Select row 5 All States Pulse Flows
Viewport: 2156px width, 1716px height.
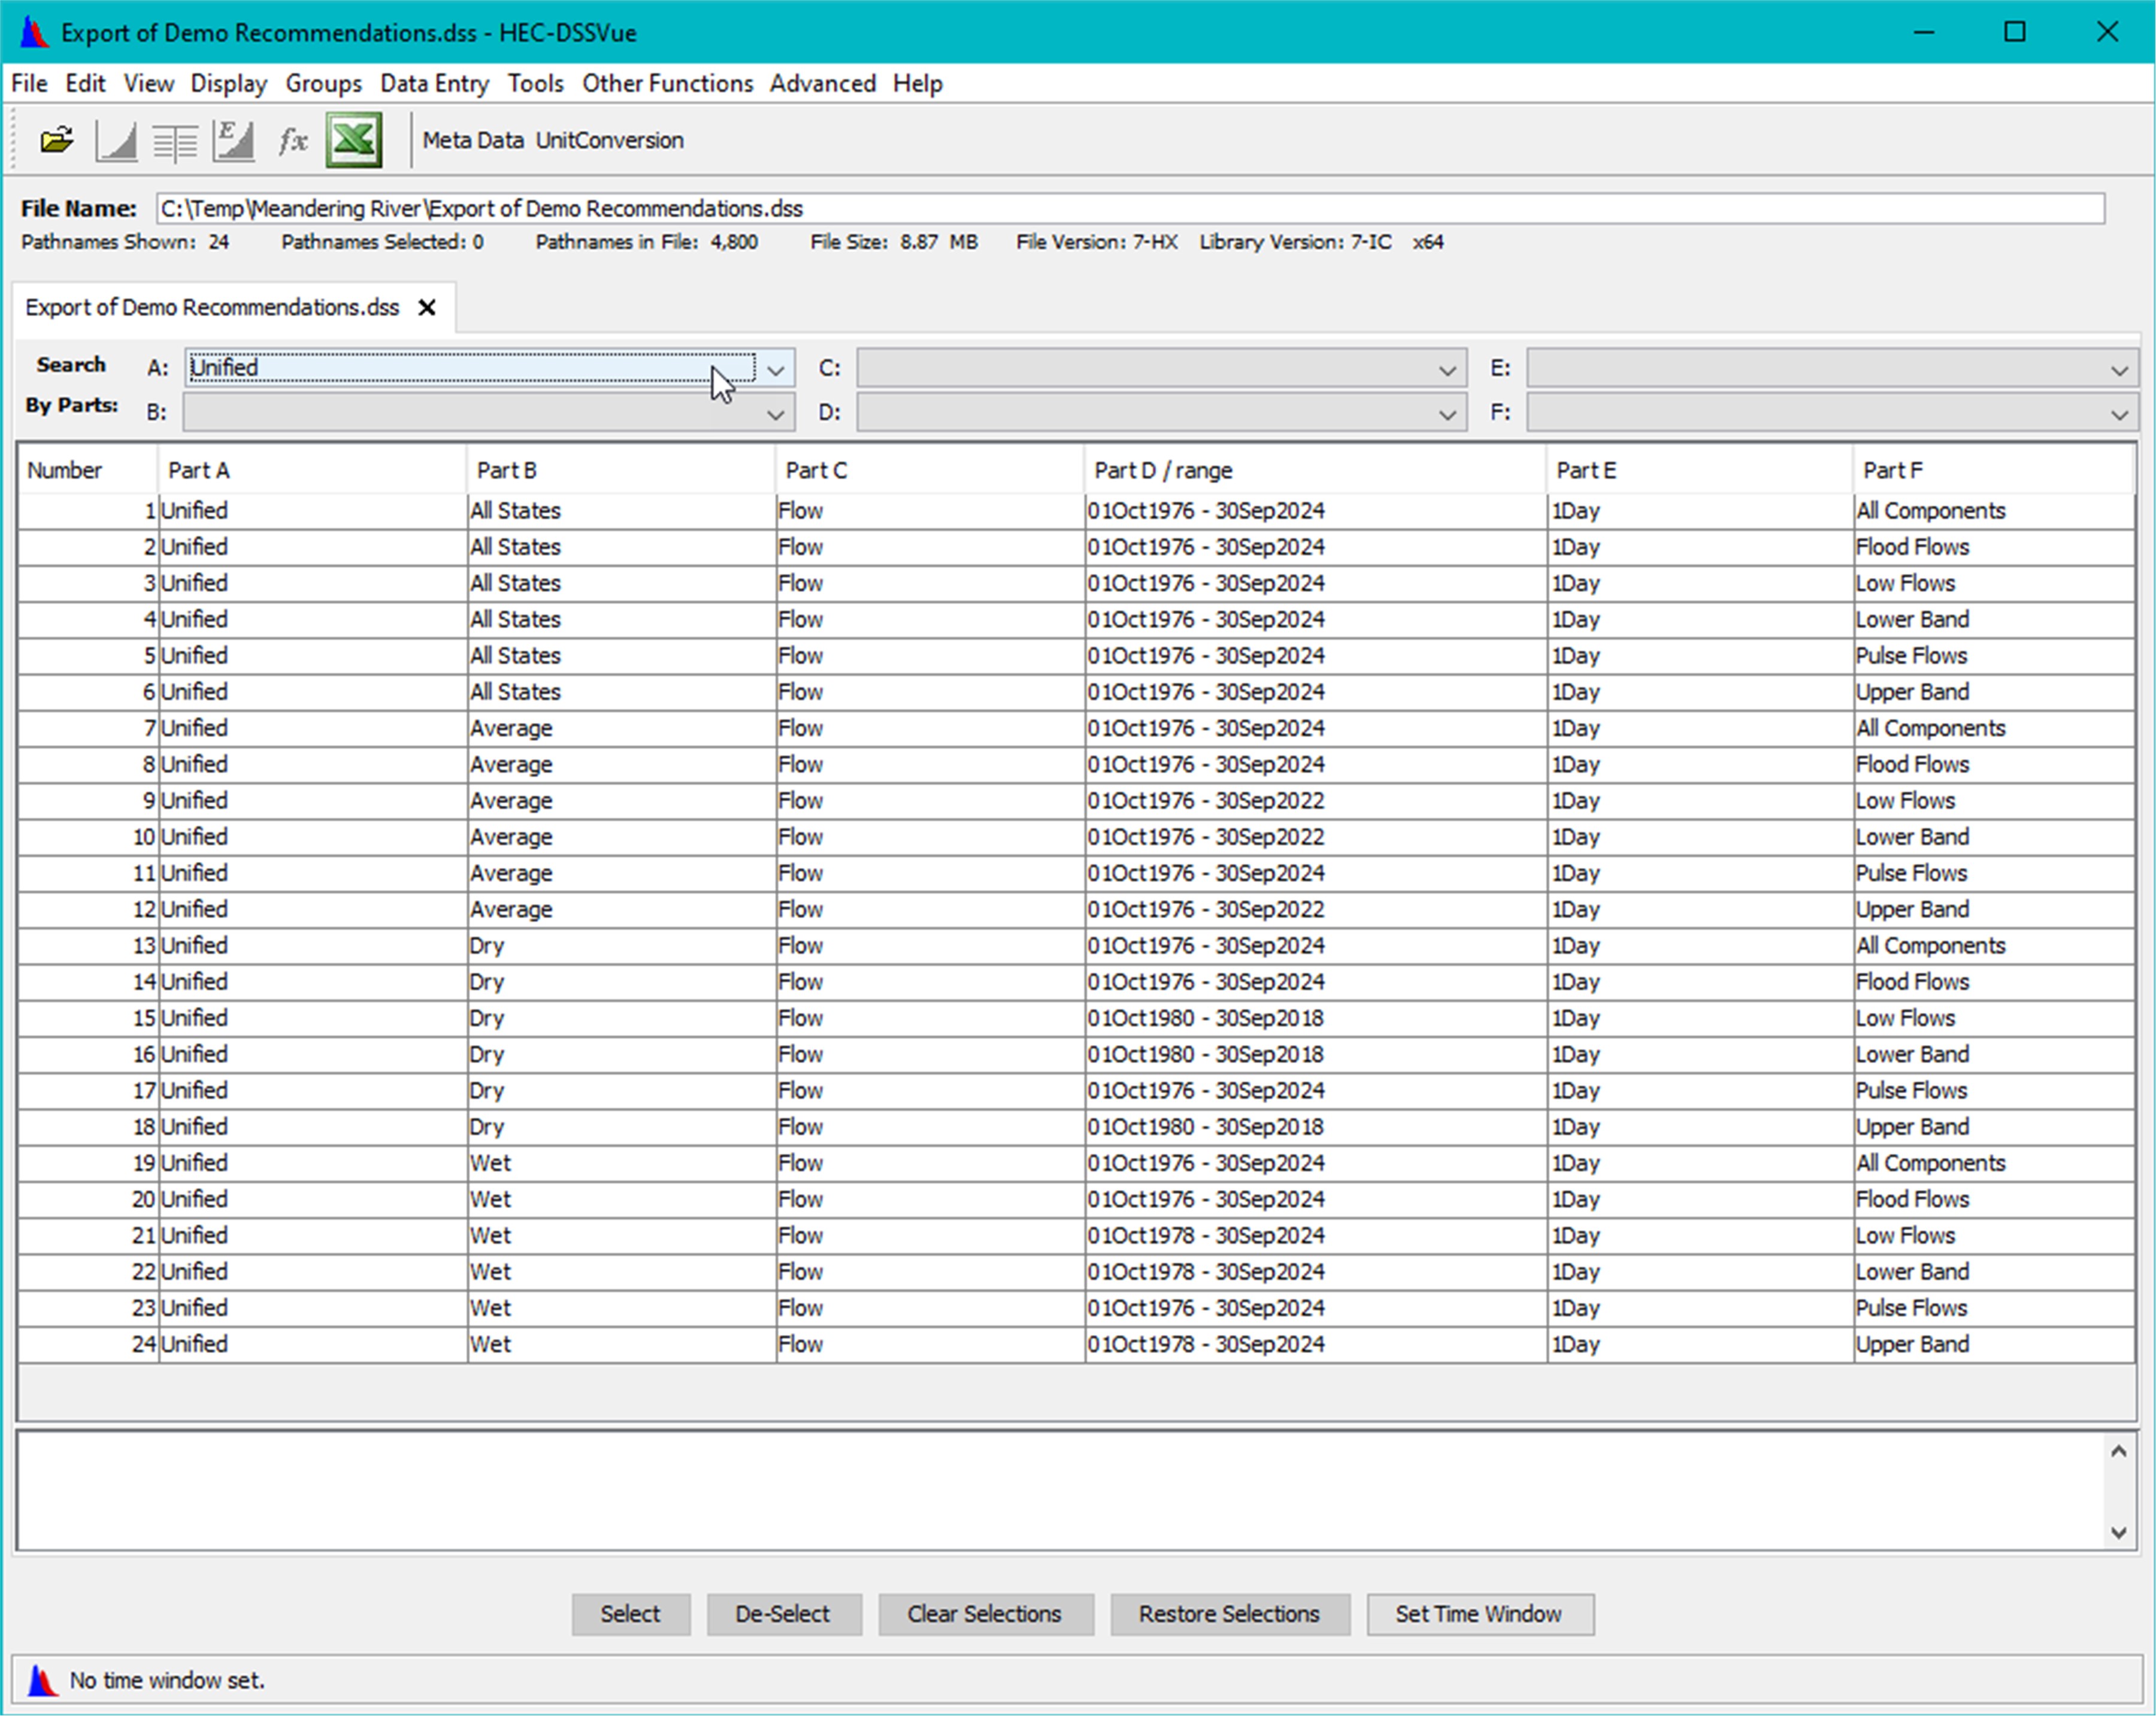click(1076, 656)
